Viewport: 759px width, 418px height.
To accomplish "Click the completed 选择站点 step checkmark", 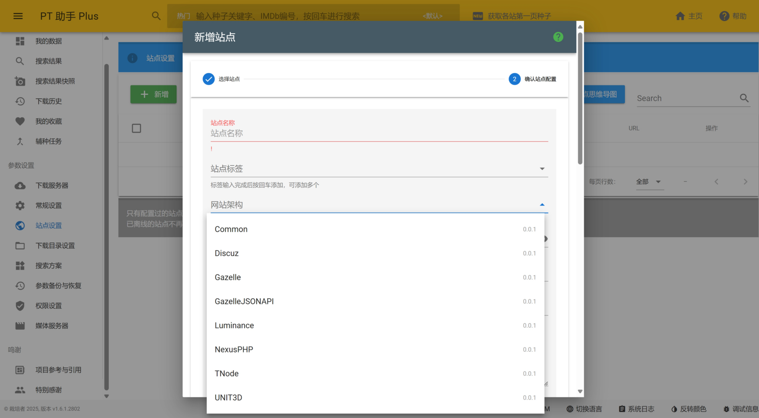I will 209,79.
